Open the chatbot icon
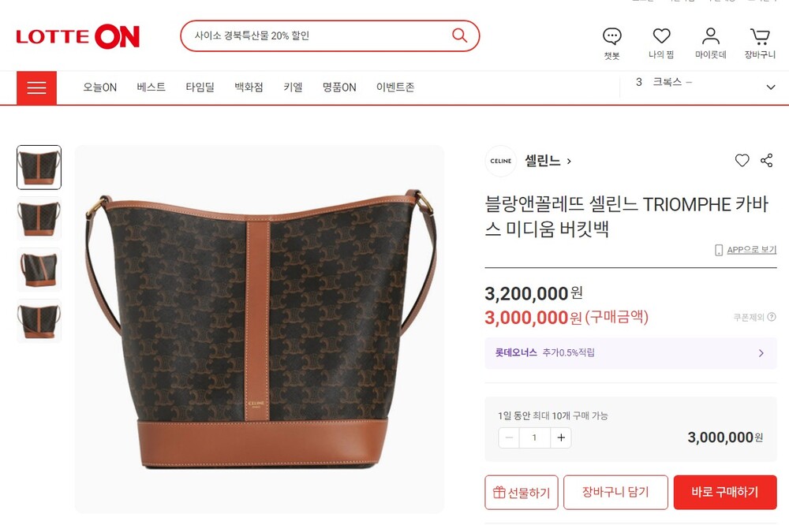789x525 pixels. click(x=612, y=36)
